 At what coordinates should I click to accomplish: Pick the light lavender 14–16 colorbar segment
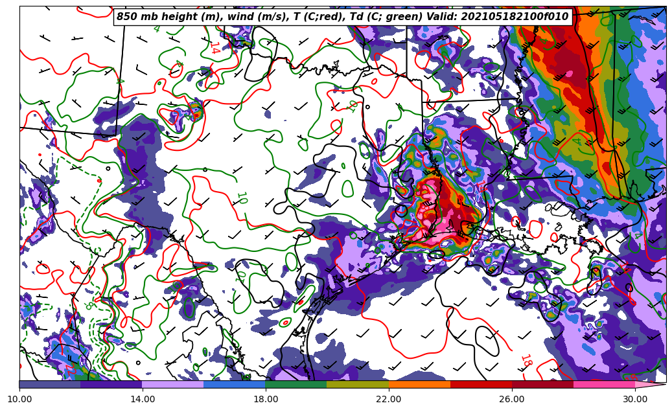pyautogui.click(x=173, y=384)
